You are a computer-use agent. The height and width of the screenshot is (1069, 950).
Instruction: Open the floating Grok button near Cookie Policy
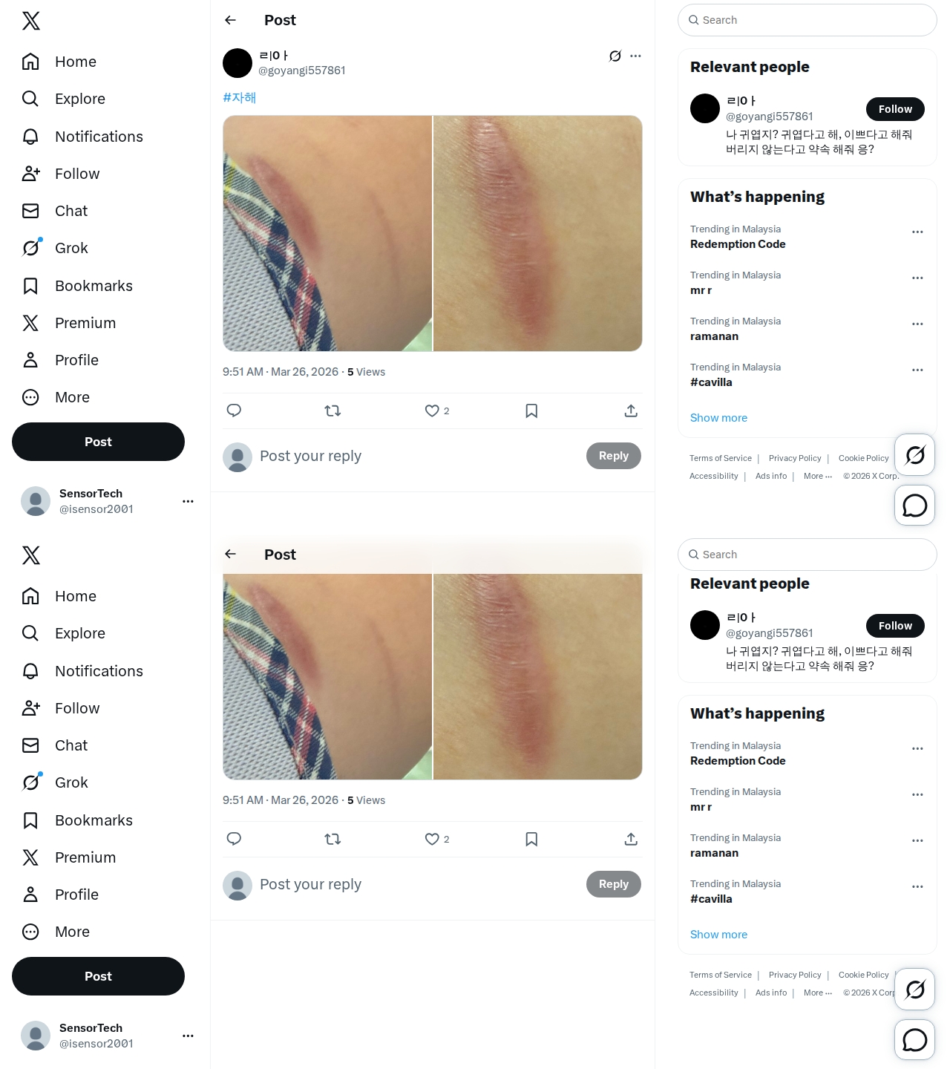[x=914, y=454]
